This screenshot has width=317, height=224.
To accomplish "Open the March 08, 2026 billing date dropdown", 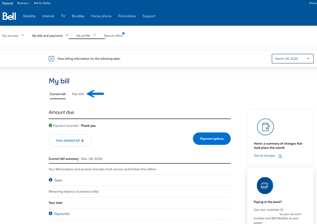I will click(293, 59).
